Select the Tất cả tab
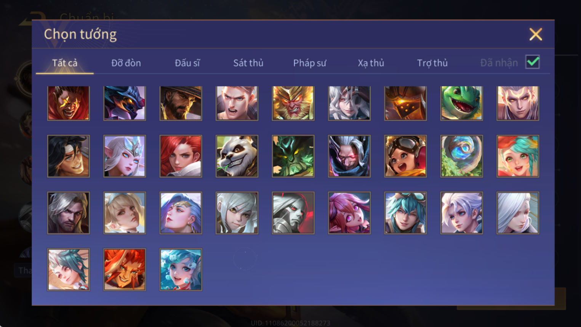The image size is (581, 327). [x=65, y=63]
